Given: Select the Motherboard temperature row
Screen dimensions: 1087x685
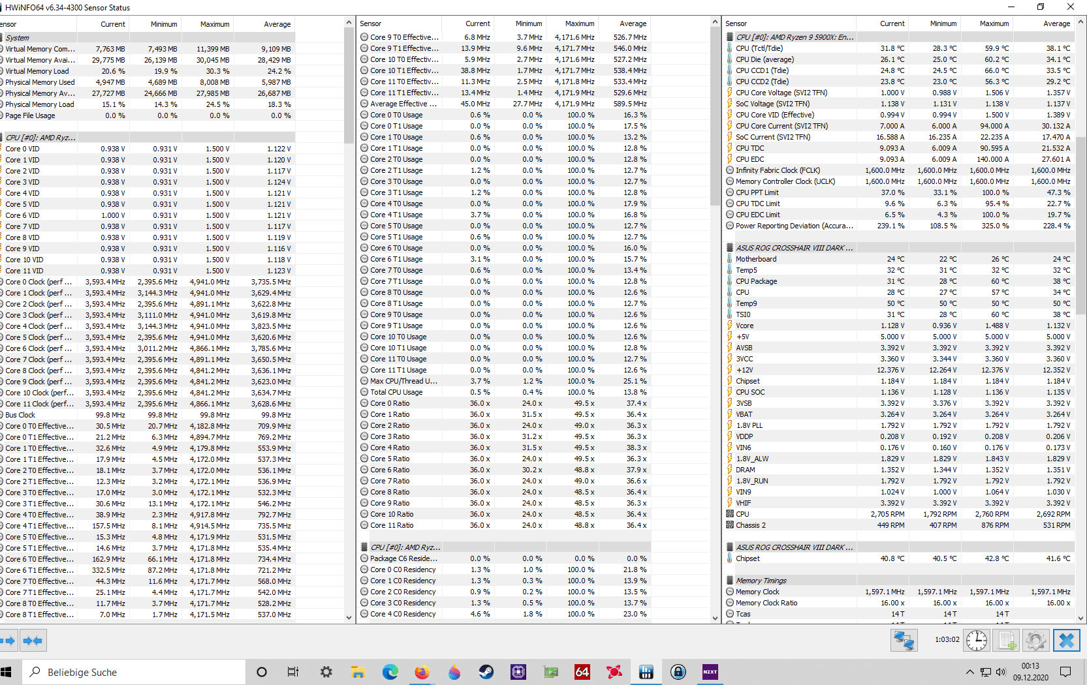Looking at the screenshot, I should (x=900, y=259).
